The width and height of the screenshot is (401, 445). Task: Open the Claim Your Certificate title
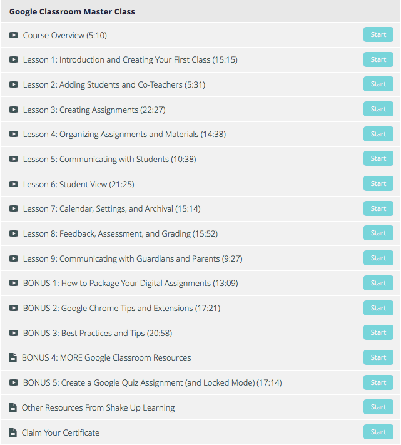click(61, 433)
